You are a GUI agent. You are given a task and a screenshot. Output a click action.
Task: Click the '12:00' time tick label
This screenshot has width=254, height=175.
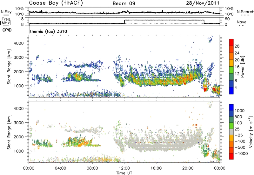click(124, 168)
